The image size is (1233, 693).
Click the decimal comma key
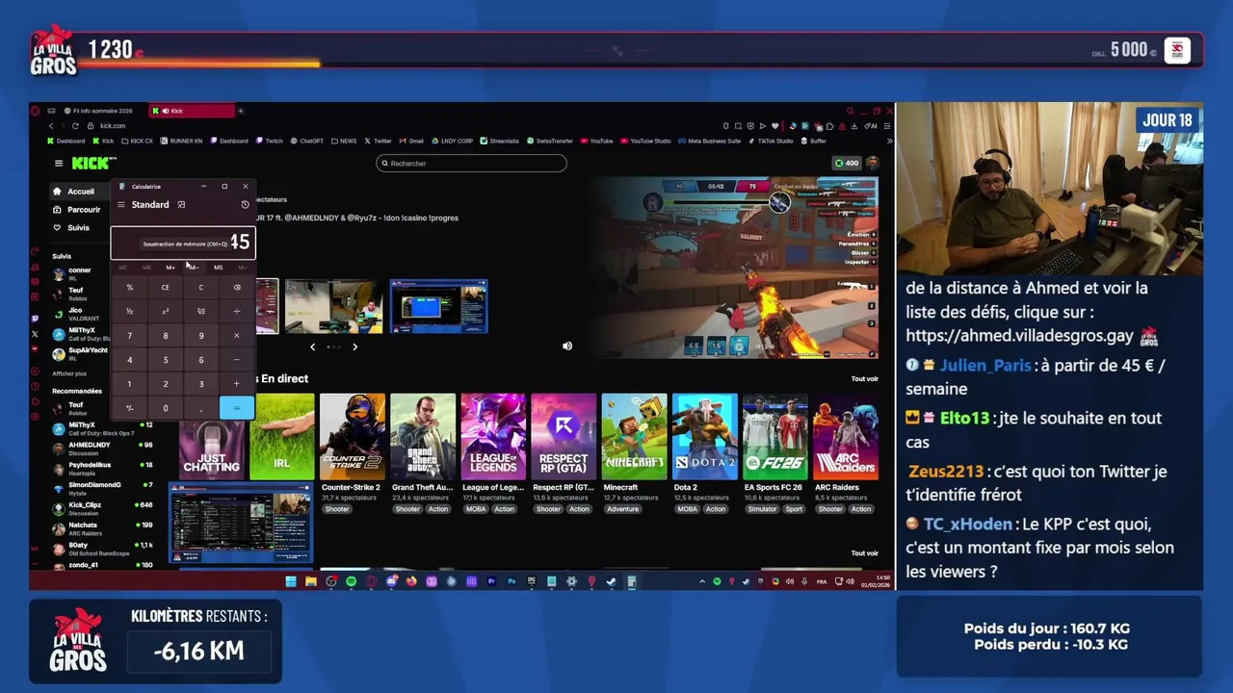200,408
